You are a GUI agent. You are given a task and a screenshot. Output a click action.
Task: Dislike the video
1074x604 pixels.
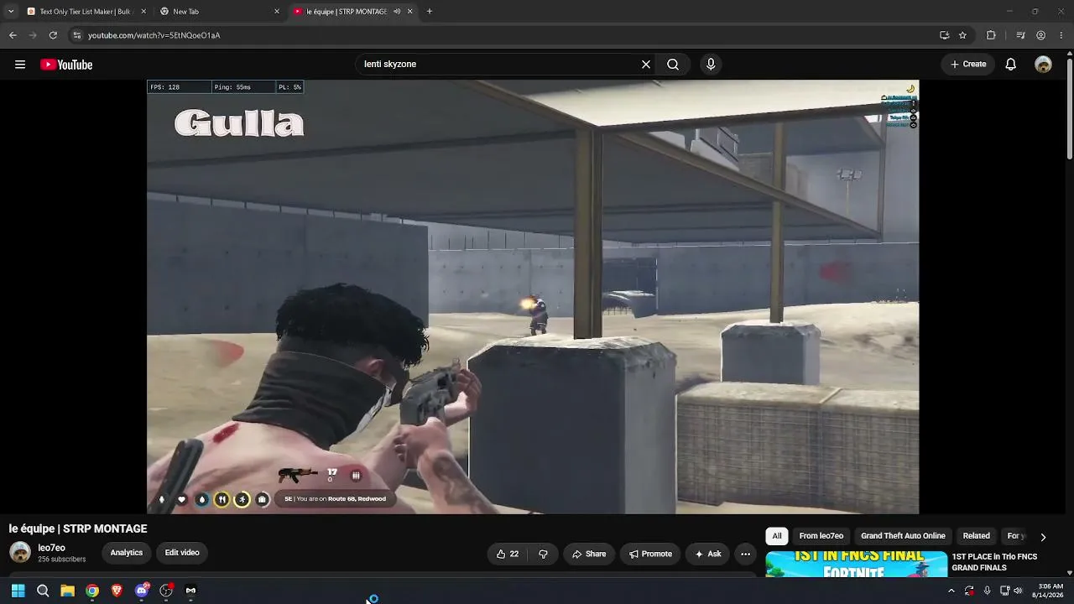(x=543, y=554)
